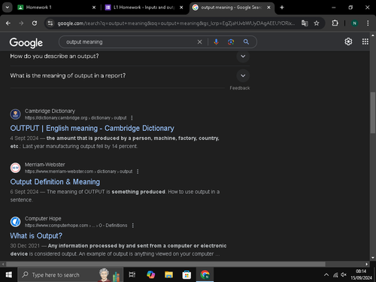Go back to previous page

coord(8,23)
